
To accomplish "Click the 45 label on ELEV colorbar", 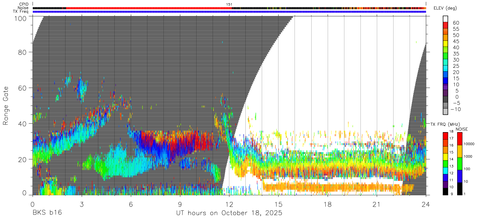I will point(455,42).
